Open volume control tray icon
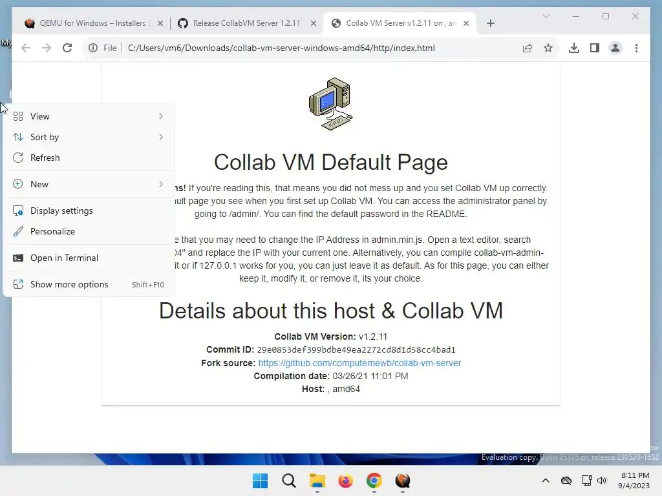Screen dimensions: 662x496 (x=602, y=480)
